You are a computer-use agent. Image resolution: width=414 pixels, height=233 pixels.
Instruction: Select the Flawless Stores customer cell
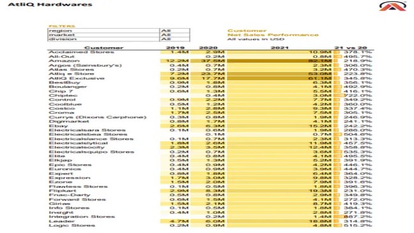[78, 187]
